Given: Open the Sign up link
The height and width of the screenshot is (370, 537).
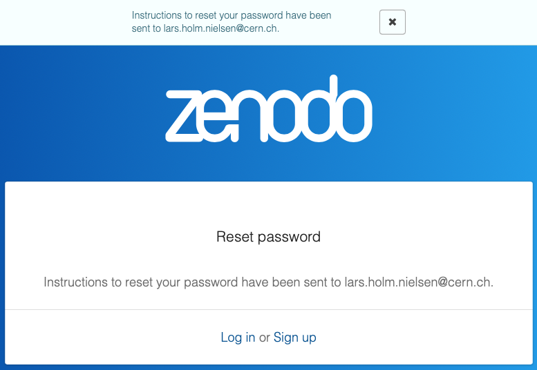Looking at the screenshot, I should (x=295, y=338).
